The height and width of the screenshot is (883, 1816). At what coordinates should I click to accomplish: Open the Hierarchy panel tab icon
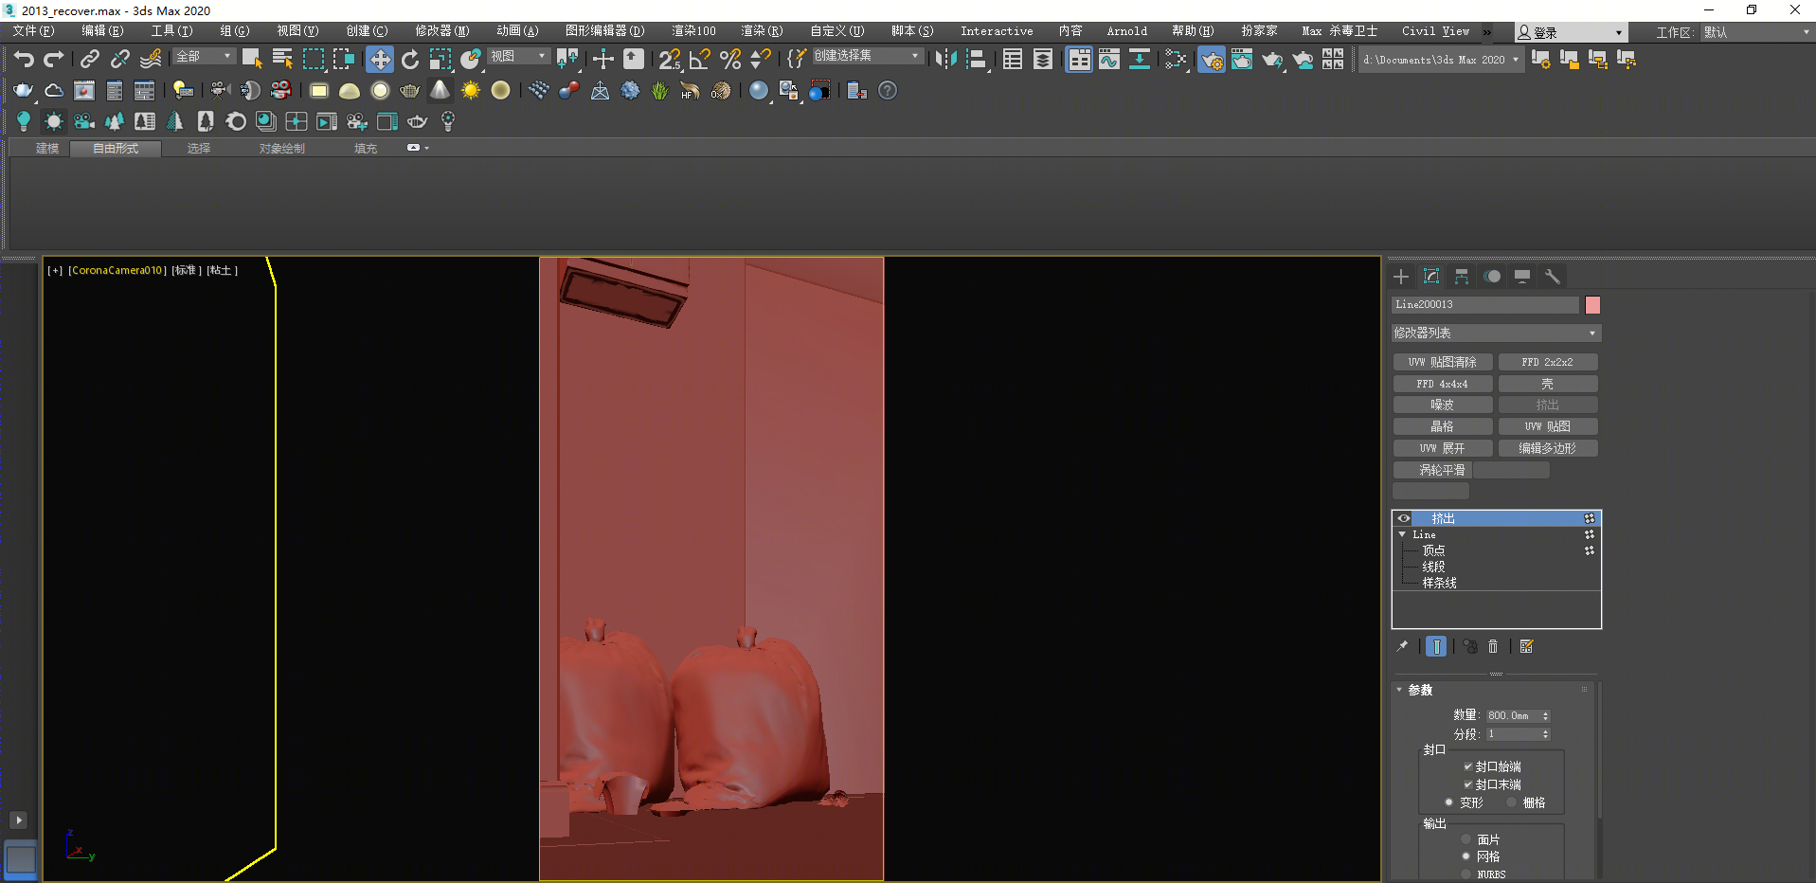coord(1462,277)
